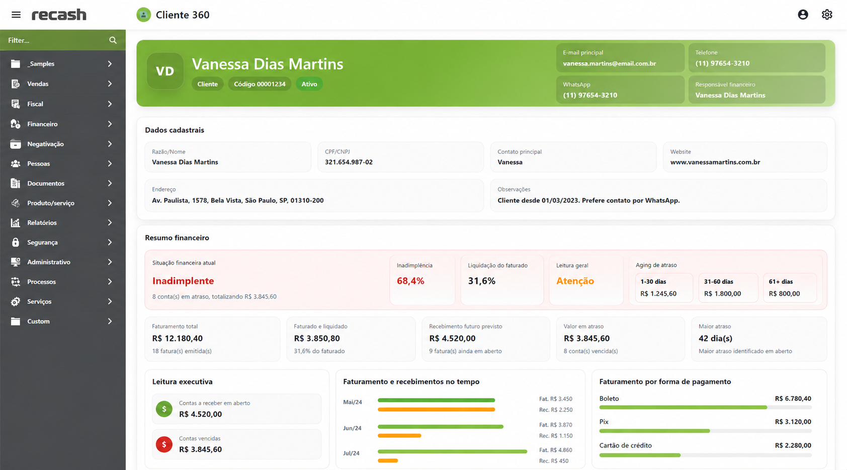Click the Jun/24 chart row label
This screenshot has height=470, width=847.
(352, 428)
